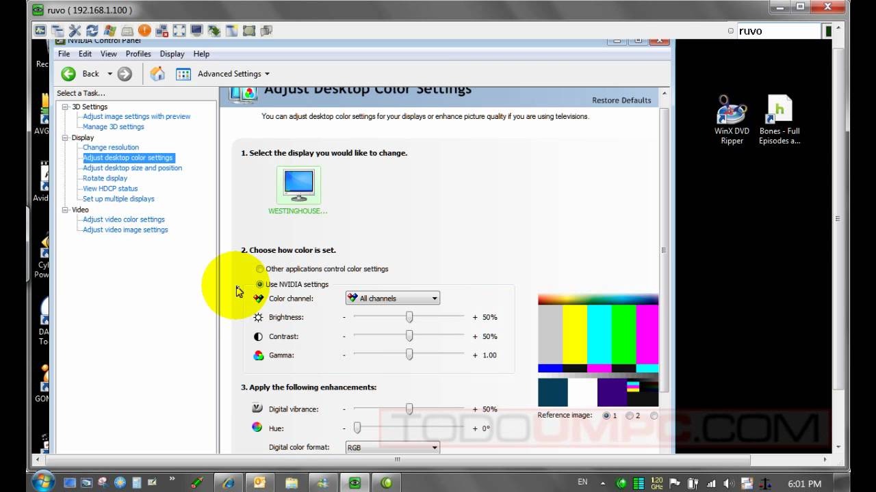Open the Digital color format dropdown
The image size is (876, 492).
[393, 448]
